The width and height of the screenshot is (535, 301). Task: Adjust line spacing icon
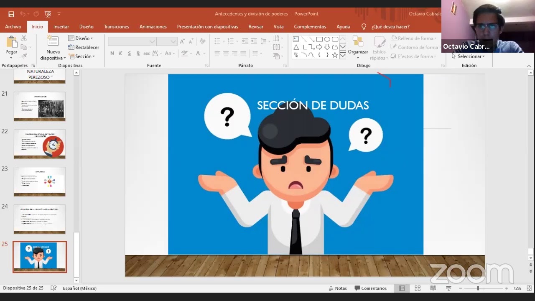coord(265,41)
